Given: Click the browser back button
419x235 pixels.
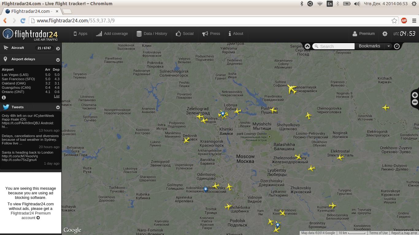Looking at the screenshot, I should pos(5,21).
